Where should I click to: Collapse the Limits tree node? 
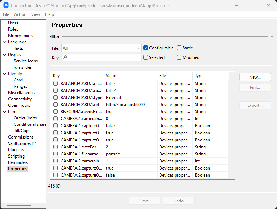(x=5, y=112)
